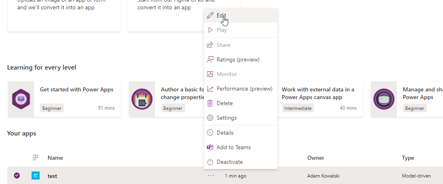Screen dimensions: 443x184
Task: Open the three-dots menu for test app
Action: point(211,176)
